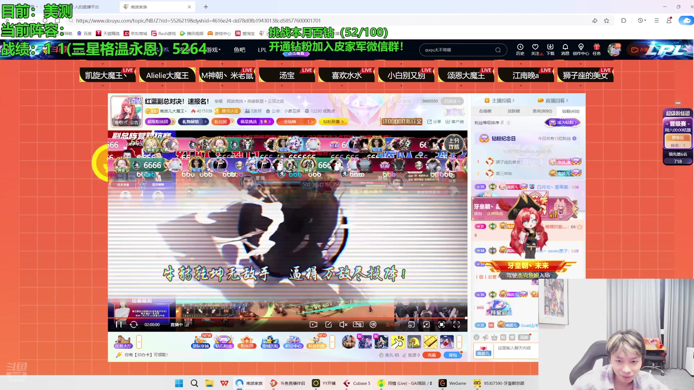Open 礼物展馆 gift gallery
Image resolution: width=694 pixels, height=390 pixels.
click(193, 122)
